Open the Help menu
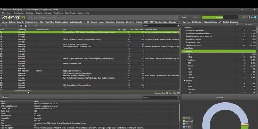The height and width of the screenshot is (129, 258). coord(87,13)
